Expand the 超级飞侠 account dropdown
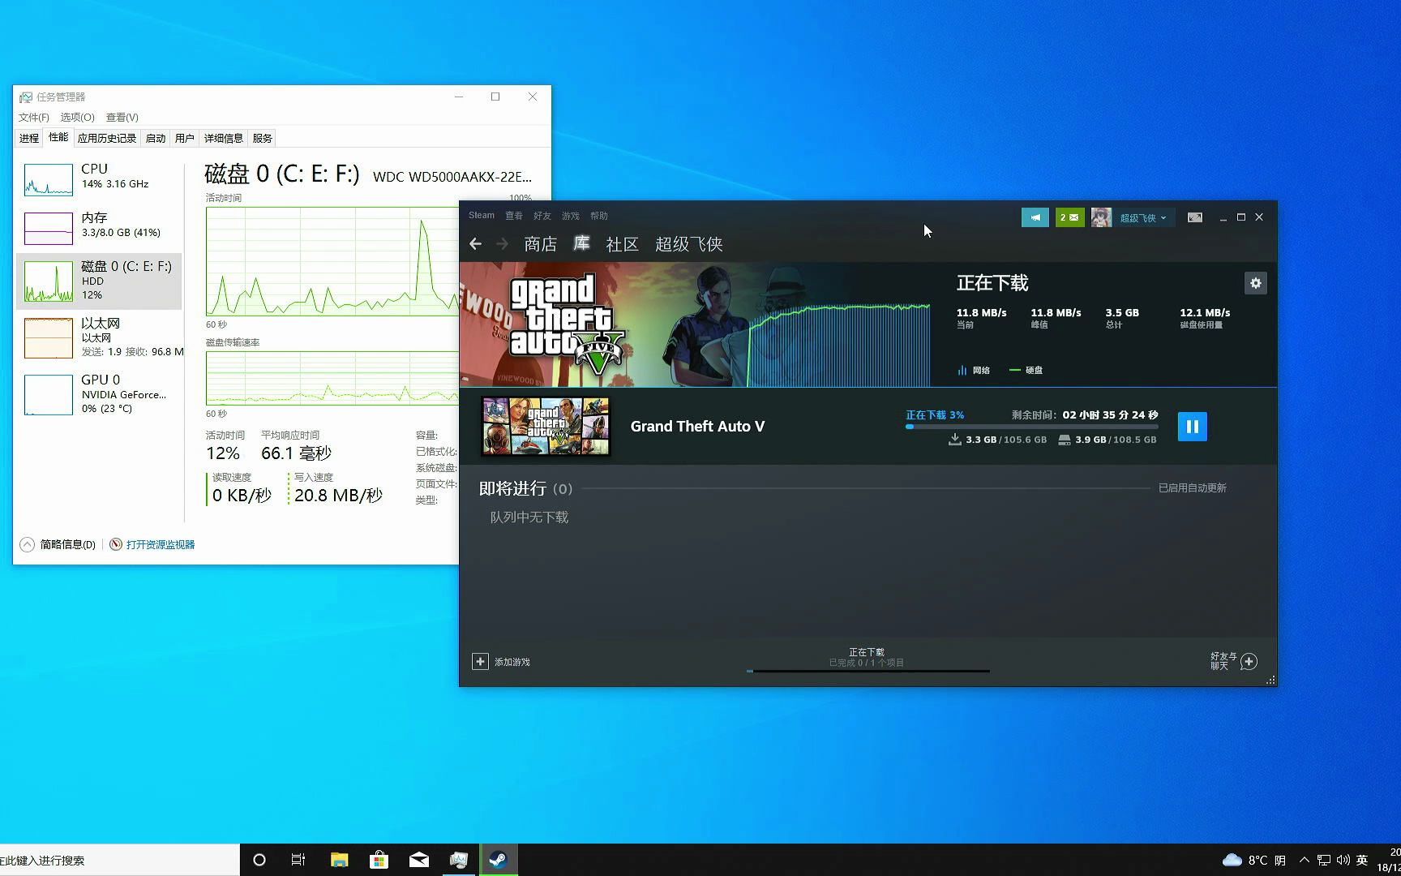 pos(1143,217)
